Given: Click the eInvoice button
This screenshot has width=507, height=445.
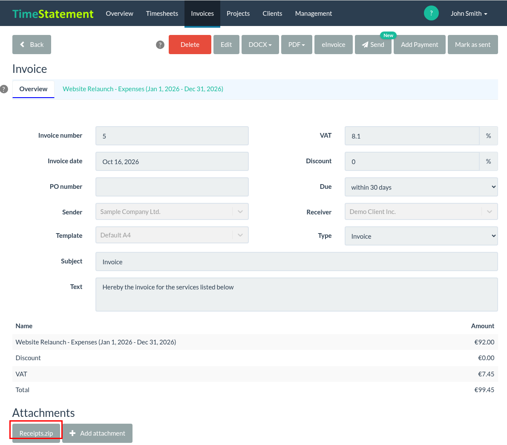Looking at the screenshot, I should [333, 45].
